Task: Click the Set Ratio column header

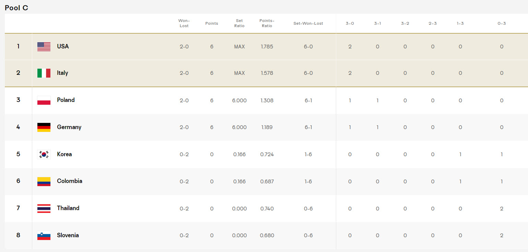Action: [239, 23]
